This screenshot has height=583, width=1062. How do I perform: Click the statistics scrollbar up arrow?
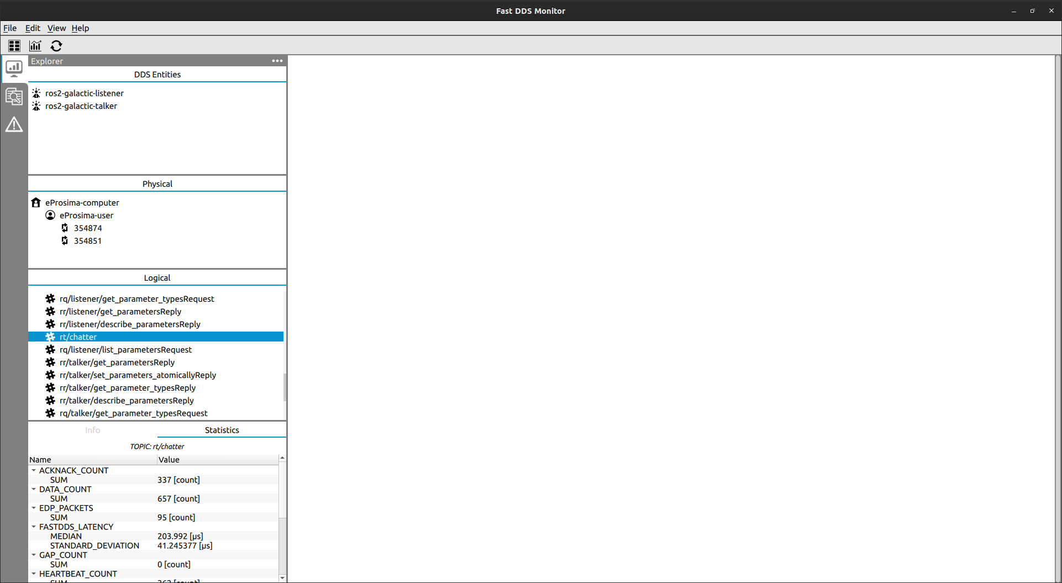click(x=282, y=458)
